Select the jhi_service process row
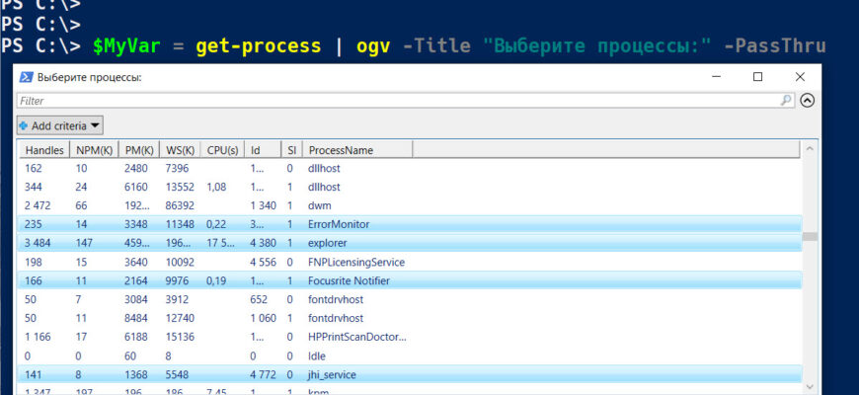This screenshot has height=395, width=859. click(332, 374)
